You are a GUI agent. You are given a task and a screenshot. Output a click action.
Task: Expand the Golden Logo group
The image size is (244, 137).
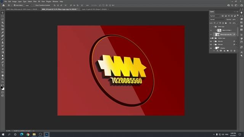coord(213,38)
